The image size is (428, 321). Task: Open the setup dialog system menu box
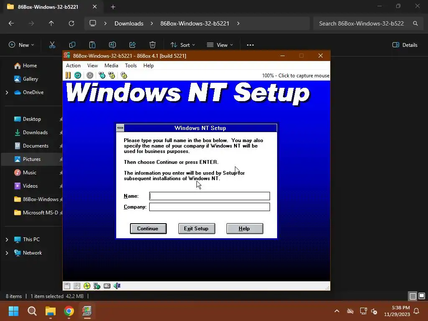[x=120, y=128]
